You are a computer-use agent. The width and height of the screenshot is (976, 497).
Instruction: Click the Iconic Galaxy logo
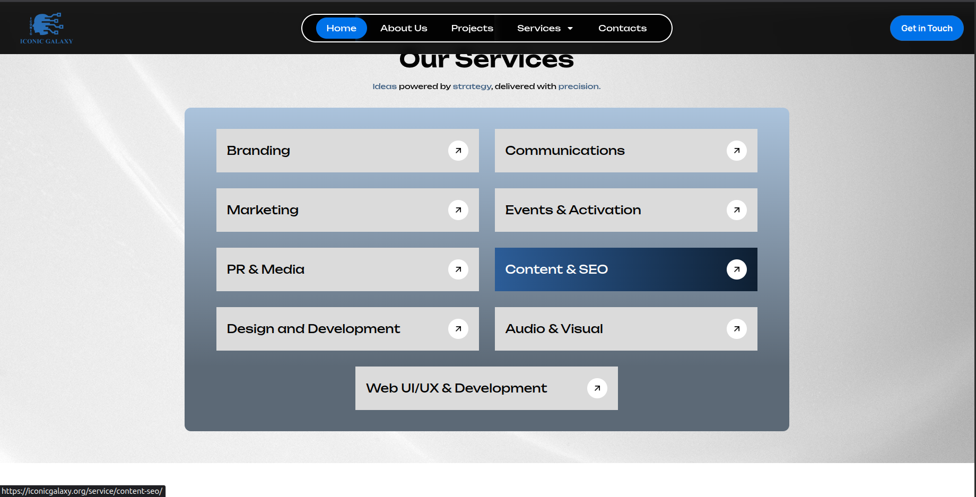click(47, 28)
